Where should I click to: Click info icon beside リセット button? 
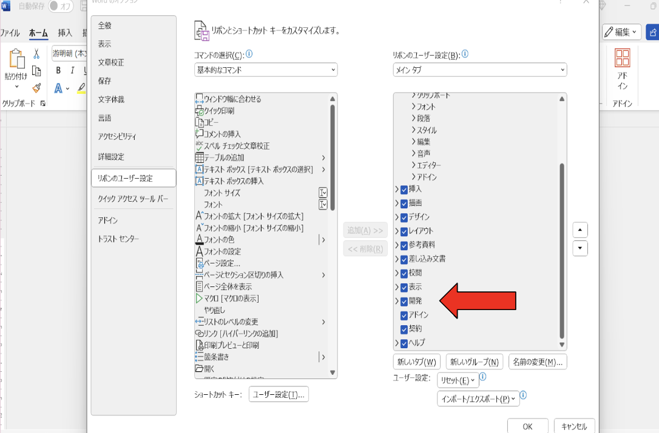[x=483, y=376]
